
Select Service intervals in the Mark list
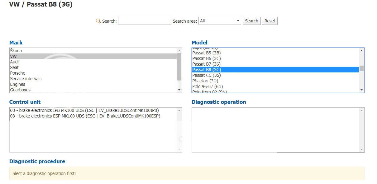pyautogui.click(x=93, y=79)
